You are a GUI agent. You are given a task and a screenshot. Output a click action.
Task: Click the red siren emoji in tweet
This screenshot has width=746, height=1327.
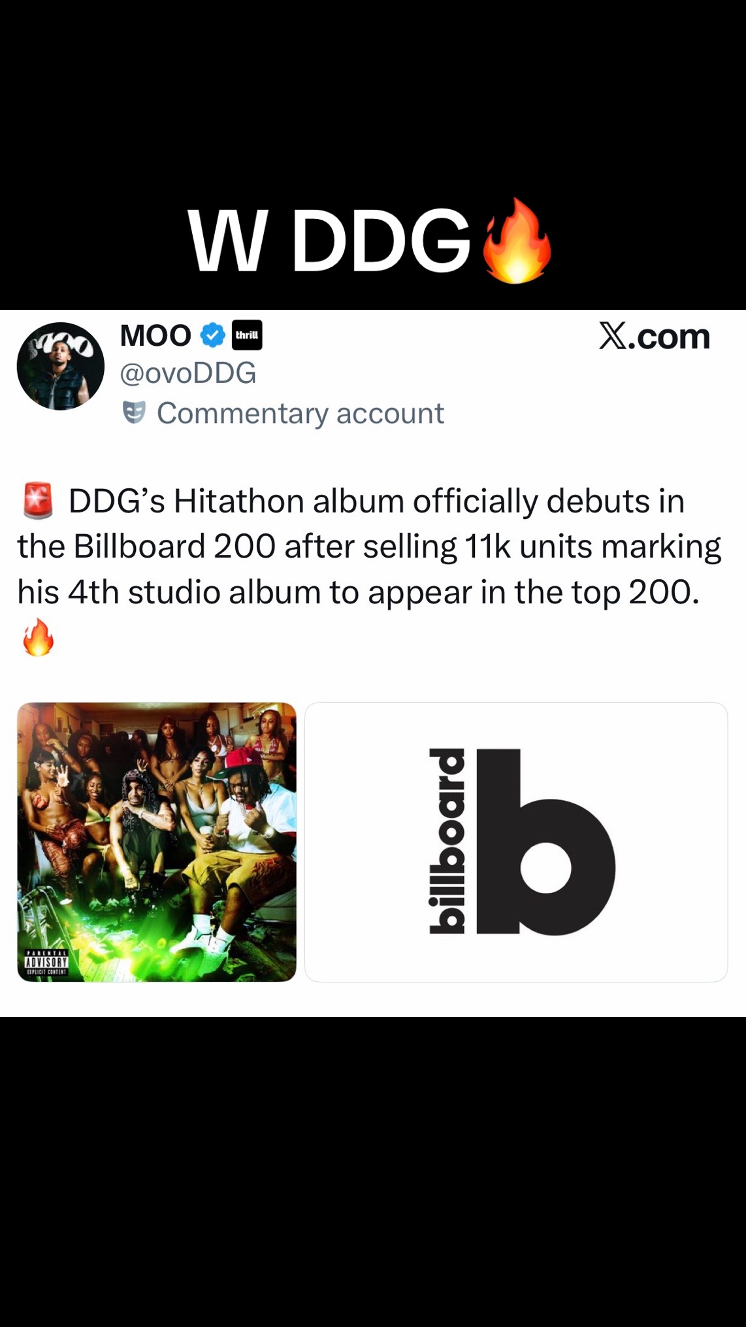click(x=38, y=501)
